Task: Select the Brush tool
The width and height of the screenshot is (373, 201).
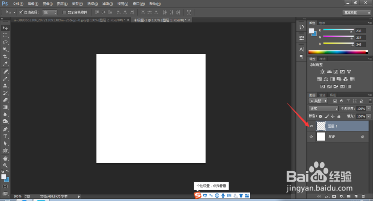Action: pyautogui.click(x=5, y=79)
